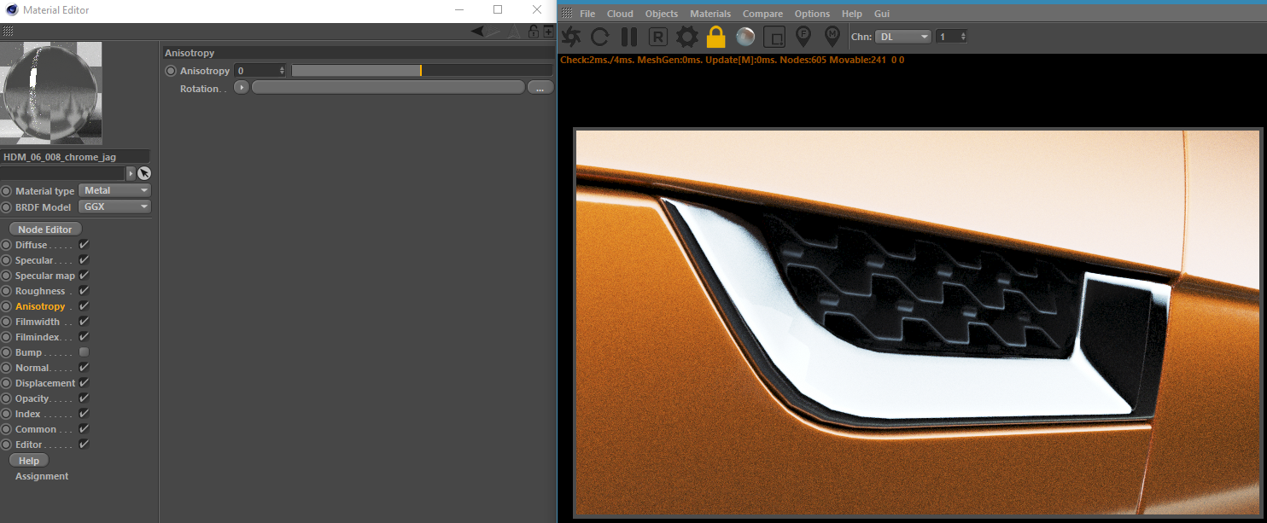
Task: Uncheck the Diffuse channel checkbox
Action: (x=84, y=245)
